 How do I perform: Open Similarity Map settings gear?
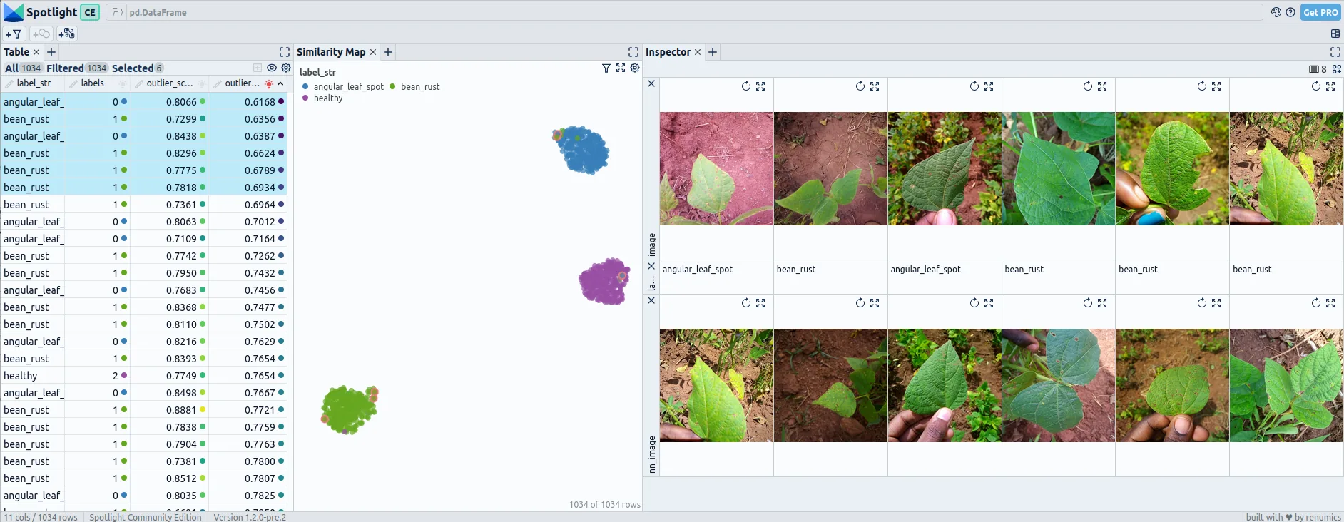(x=635, y=68)
